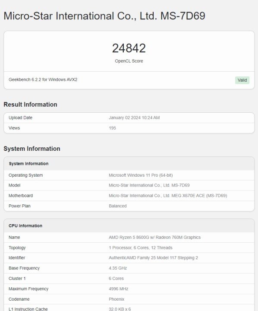
Task: Select the Maximum Frequency value 4996 MHz
Action: [x=119, y=289]
